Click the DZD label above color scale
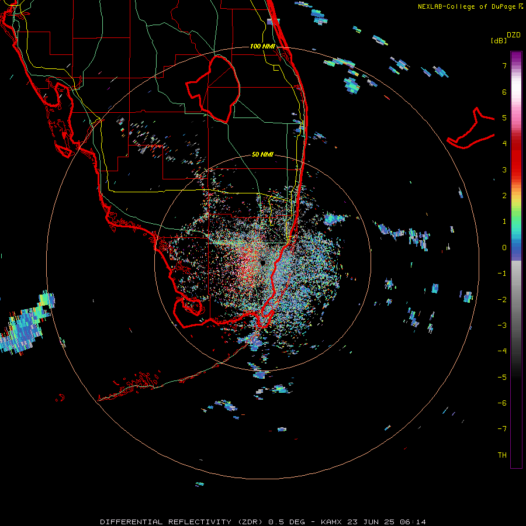This screenshot has height=526, width=526. tap(514, 35)
